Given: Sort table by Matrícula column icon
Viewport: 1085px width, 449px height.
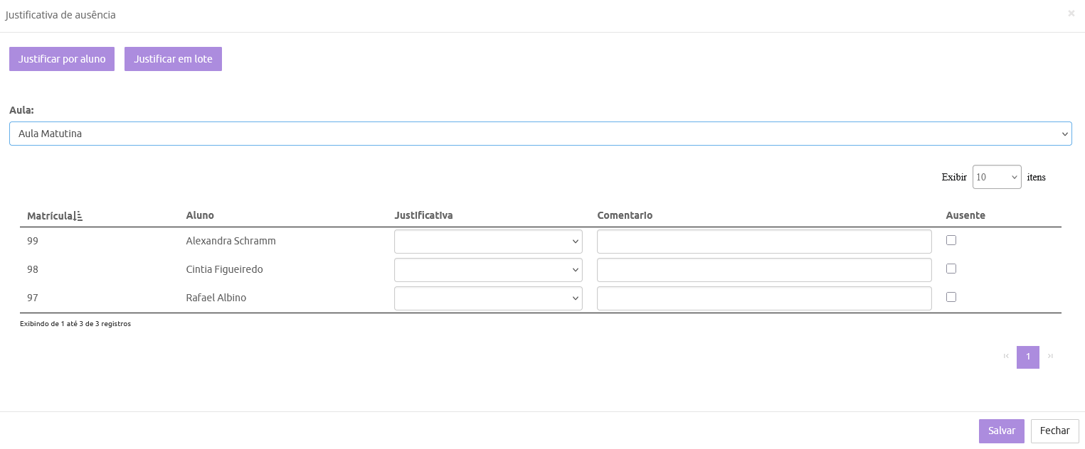Looking at the screenshot, I should [78, 216].
